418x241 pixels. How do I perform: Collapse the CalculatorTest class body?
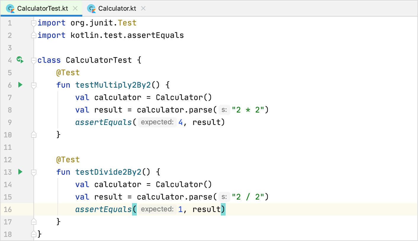33,60
